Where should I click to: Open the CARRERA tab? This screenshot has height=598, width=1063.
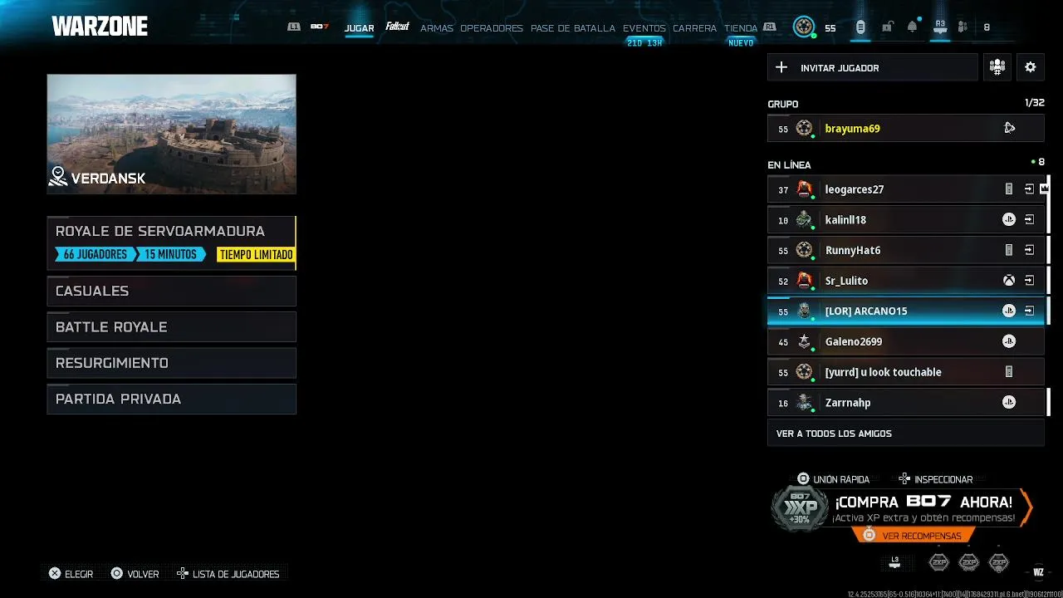point(694,28)
